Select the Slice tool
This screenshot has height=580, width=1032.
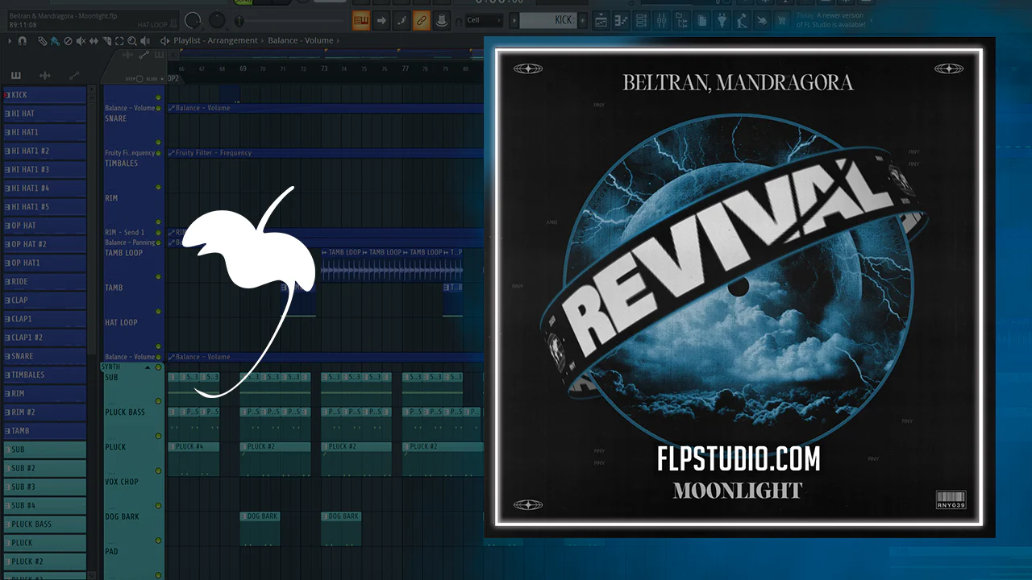(106, 40)
